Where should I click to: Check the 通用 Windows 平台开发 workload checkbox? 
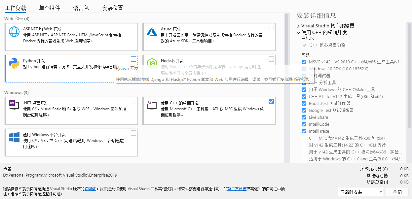[x=133, y=133]
